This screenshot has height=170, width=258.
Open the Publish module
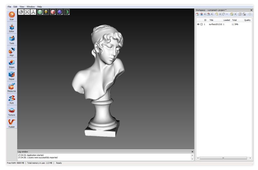pos(12,124)
